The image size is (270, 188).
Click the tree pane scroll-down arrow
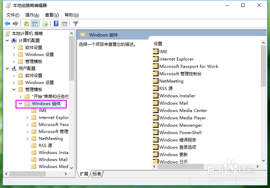(x=72, y=168)
